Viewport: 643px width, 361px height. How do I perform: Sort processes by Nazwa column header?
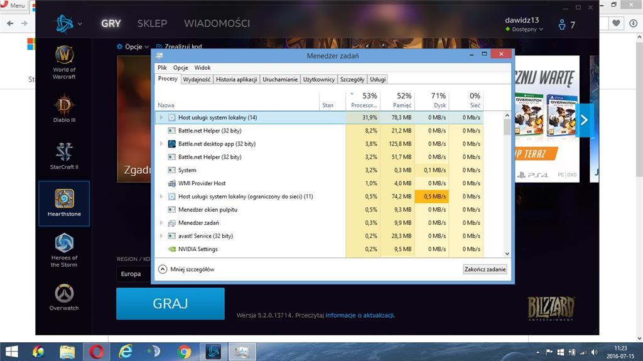(x=237, y=100)
